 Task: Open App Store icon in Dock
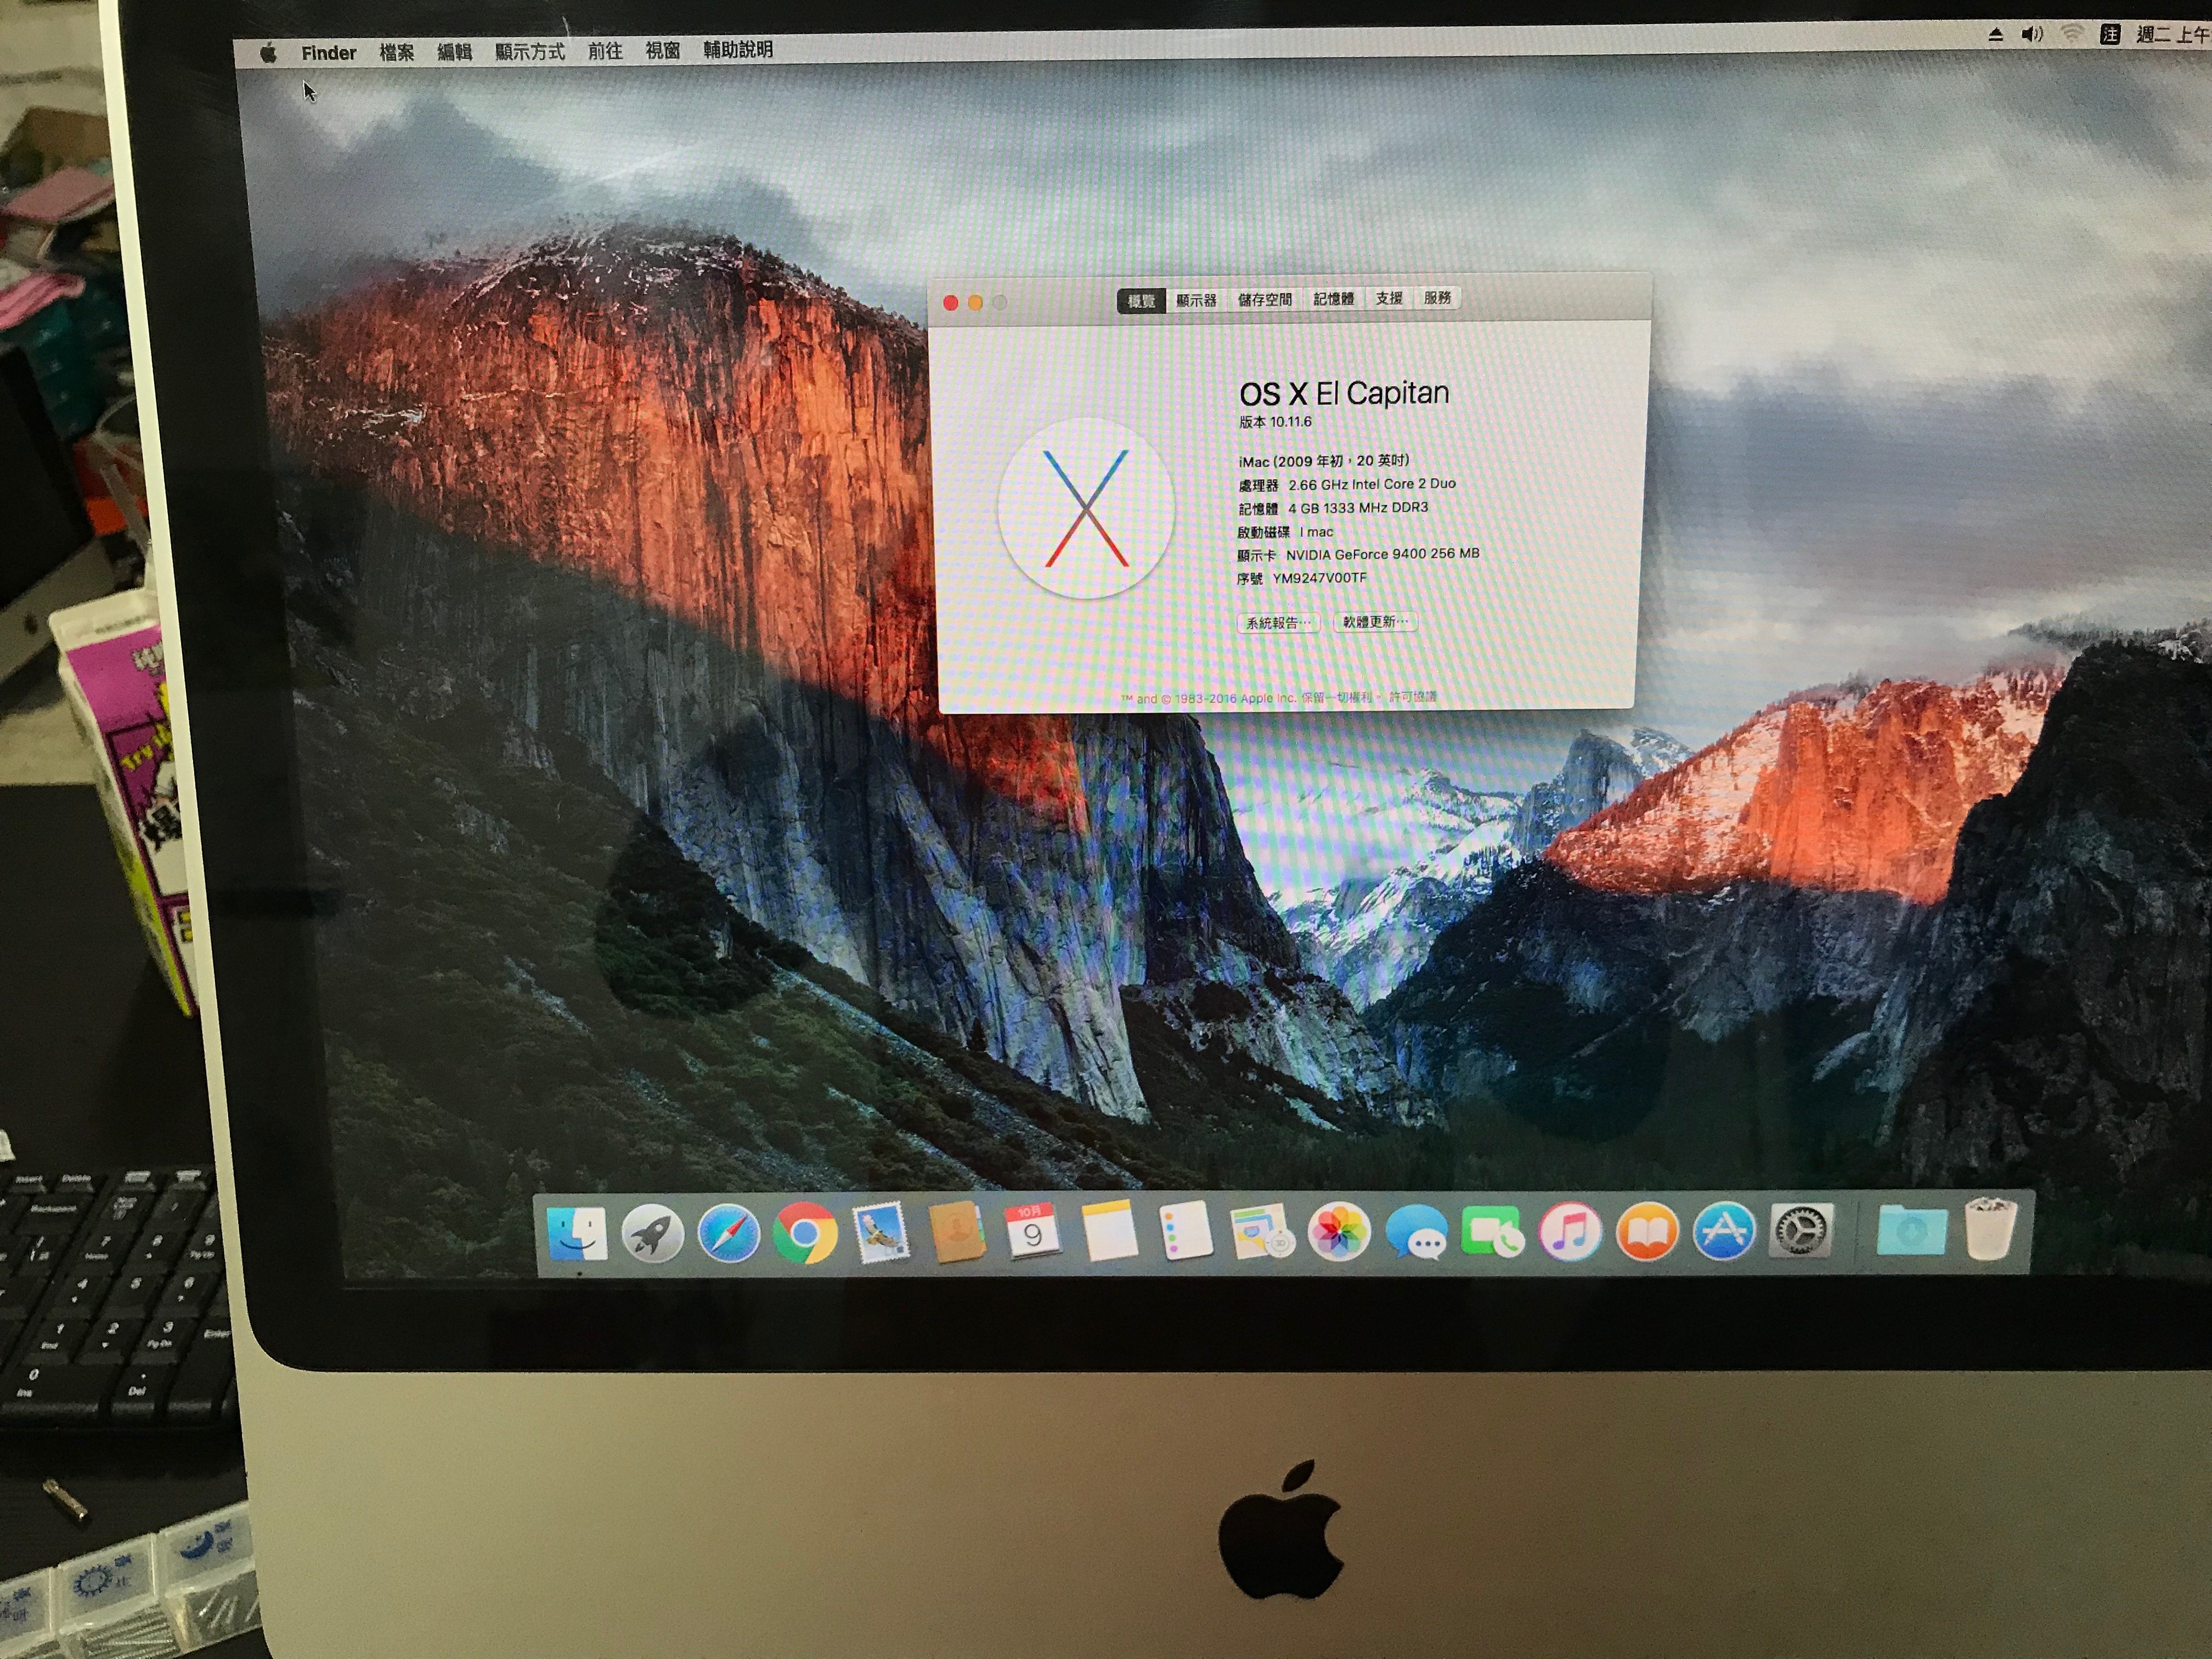tap(1723, 1230)
